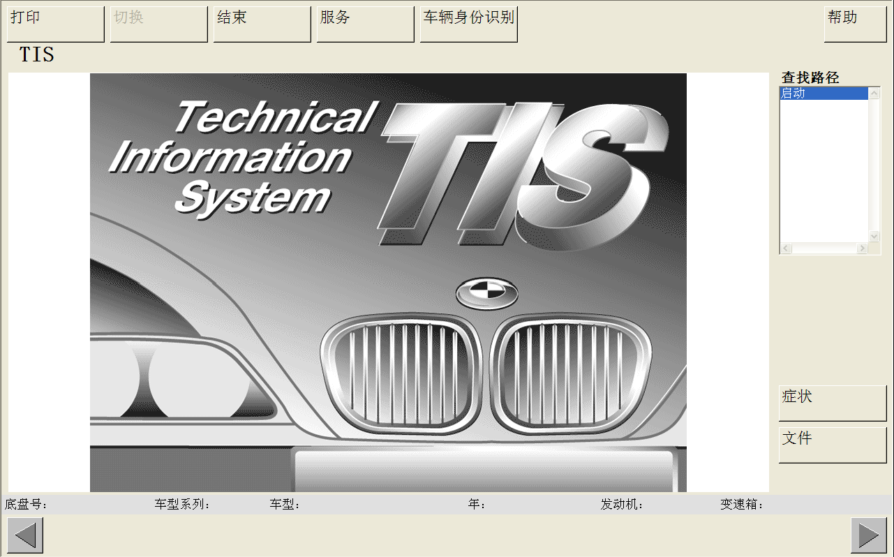This screenshot has width=894, height=557.
Task: Select 启动 in the search path list
Action: click(824, 94)
